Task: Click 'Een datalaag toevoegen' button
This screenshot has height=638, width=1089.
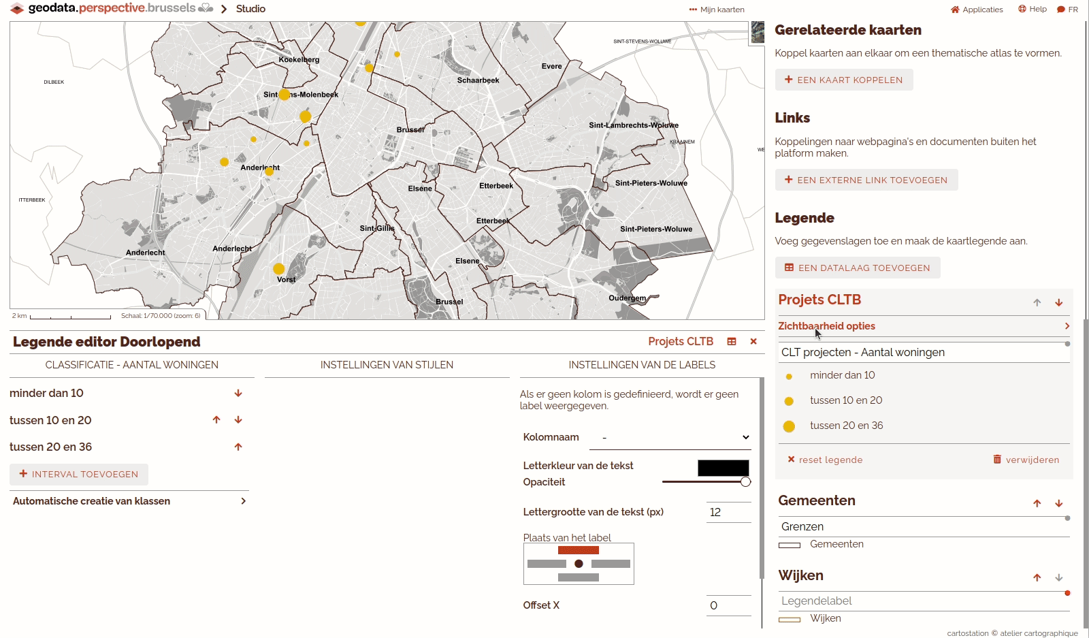Action: pyautogui.click(x=858, y=268)
